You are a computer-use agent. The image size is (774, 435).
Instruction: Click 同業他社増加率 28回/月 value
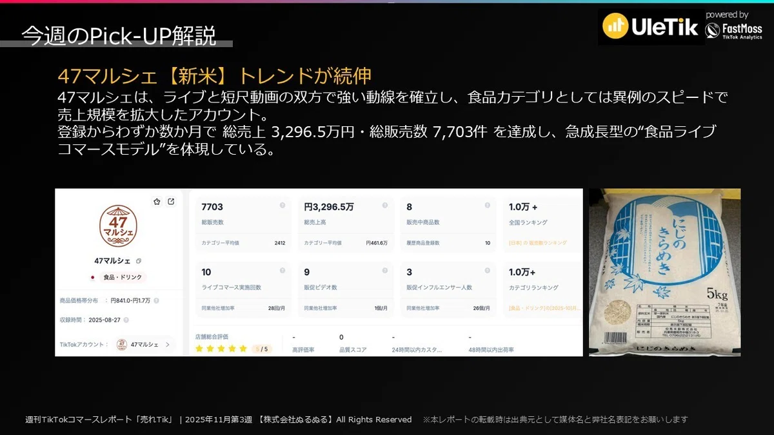(x=277, y=308)
